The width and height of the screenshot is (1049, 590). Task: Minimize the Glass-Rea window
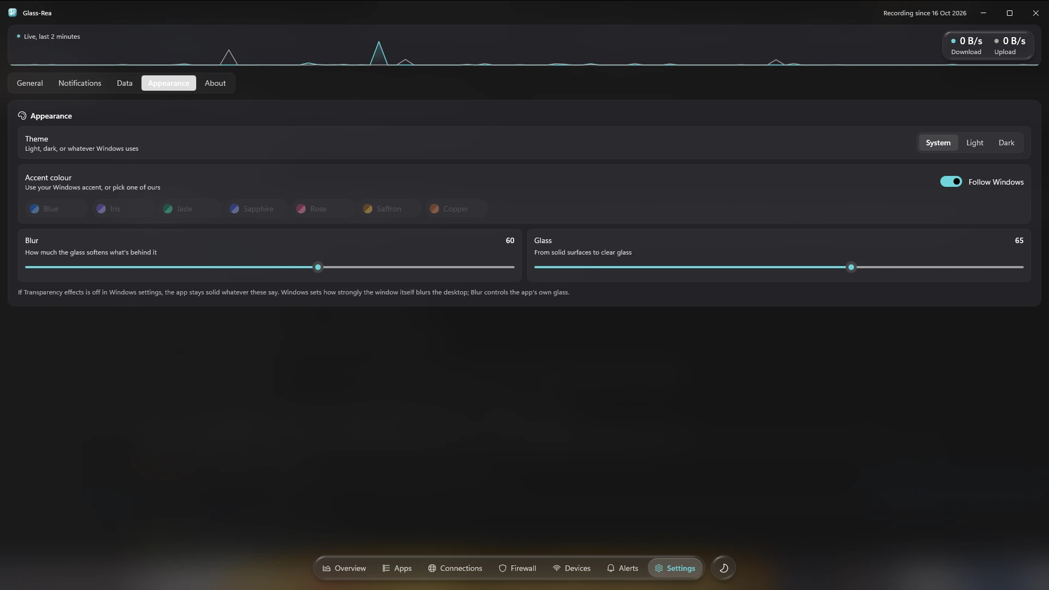click(x=983, y=13)
